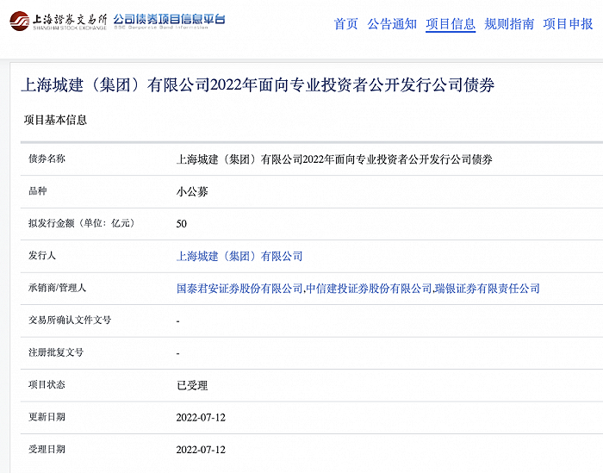
Task: Click the bond name value in 债券名称 row
Action: pos(334,159)
